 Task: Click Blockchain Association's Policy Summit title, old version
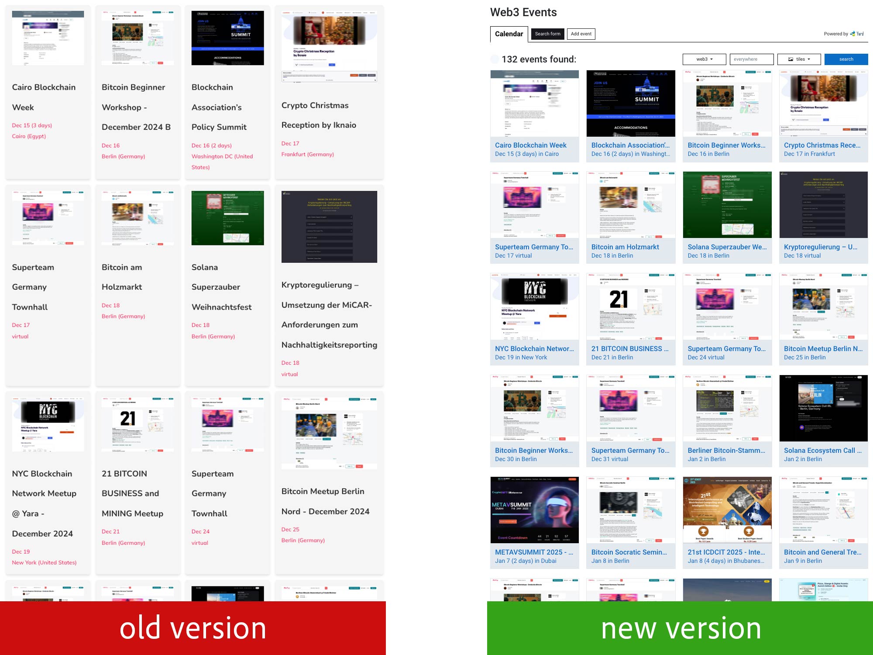click(219, 107)
